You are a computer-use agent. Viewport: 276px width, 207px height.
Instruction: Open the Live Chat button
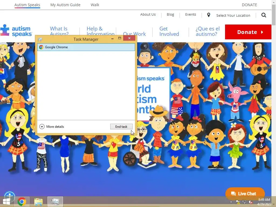point(245,194)
